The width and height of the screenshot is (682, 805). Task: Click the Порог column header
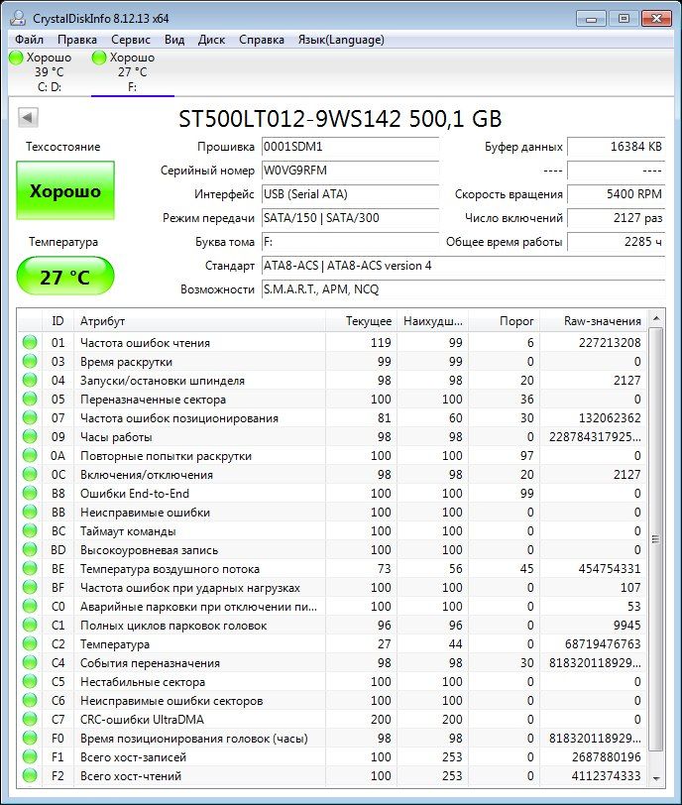[504, 321]
